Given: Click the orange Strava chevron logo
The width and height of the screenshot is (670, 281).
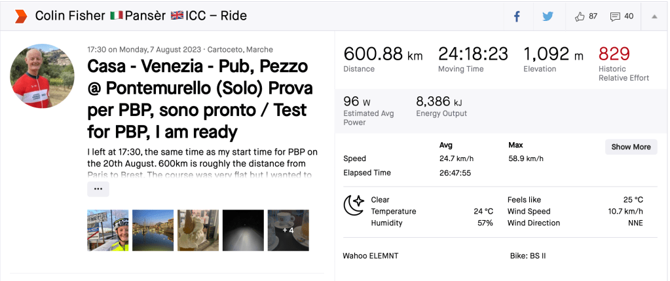Looking at the screenshot, I should pos(21,16).
